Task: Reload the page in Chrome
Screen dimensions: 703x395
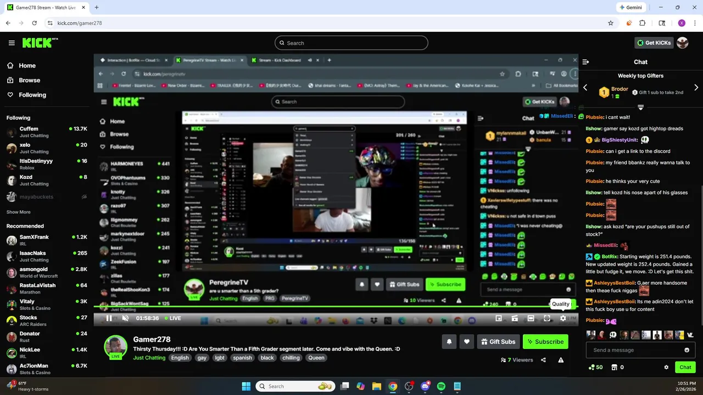Action: 34,23
